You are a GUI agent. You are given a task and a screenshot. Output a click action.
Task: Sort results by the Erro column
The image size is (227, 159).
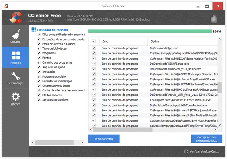tap(123, 41)
